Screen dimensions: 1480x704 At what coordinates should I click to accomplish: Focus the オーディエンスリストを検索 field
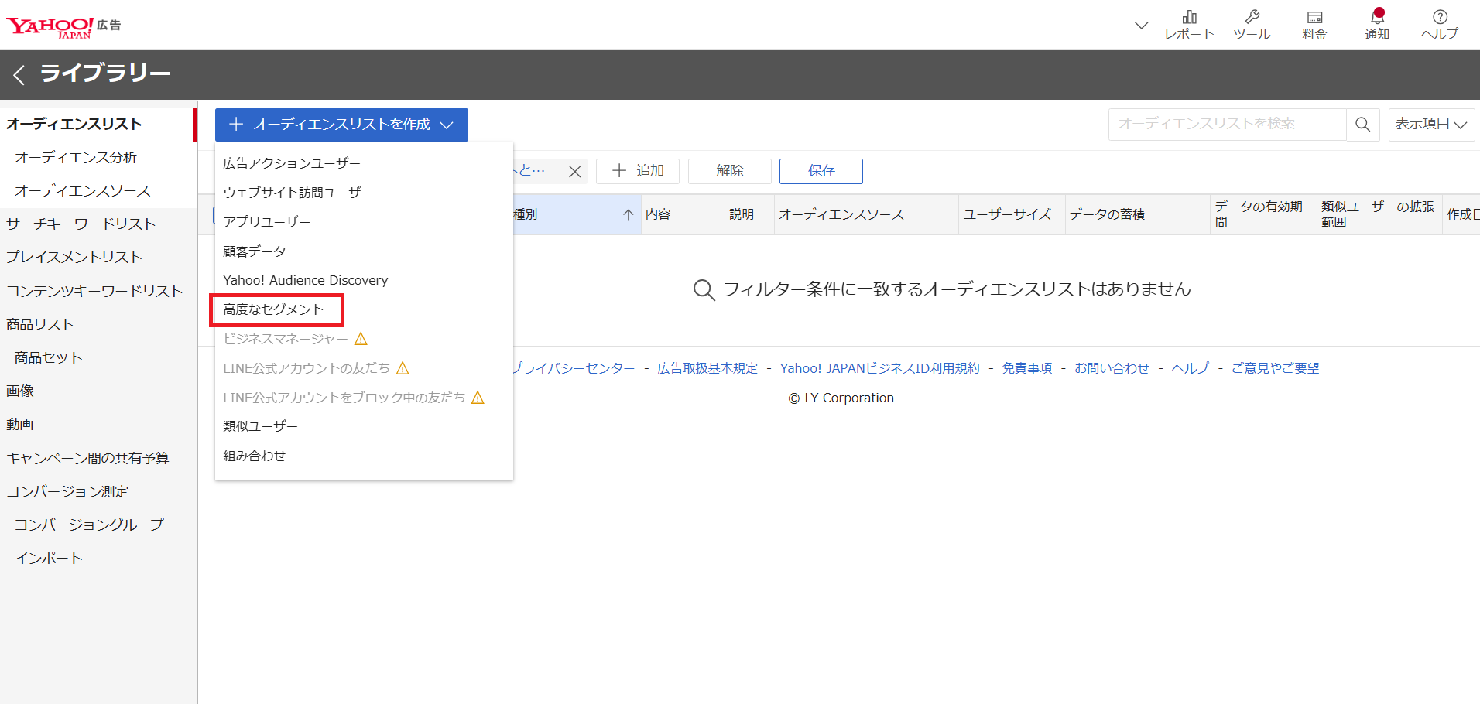tap(1228, 125)
